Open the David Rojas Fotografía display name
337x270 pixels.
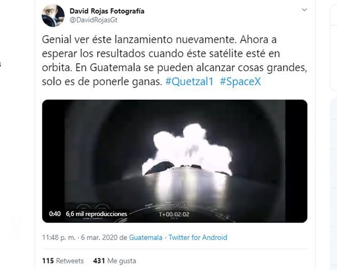107,11
